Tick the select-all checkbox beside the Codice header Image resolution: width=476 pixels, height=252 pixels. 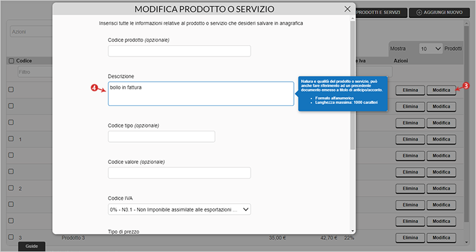click(x=12, y=61)
